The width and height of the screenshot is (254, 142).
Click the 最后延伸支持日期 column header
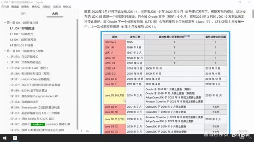[x=216, y=37]
